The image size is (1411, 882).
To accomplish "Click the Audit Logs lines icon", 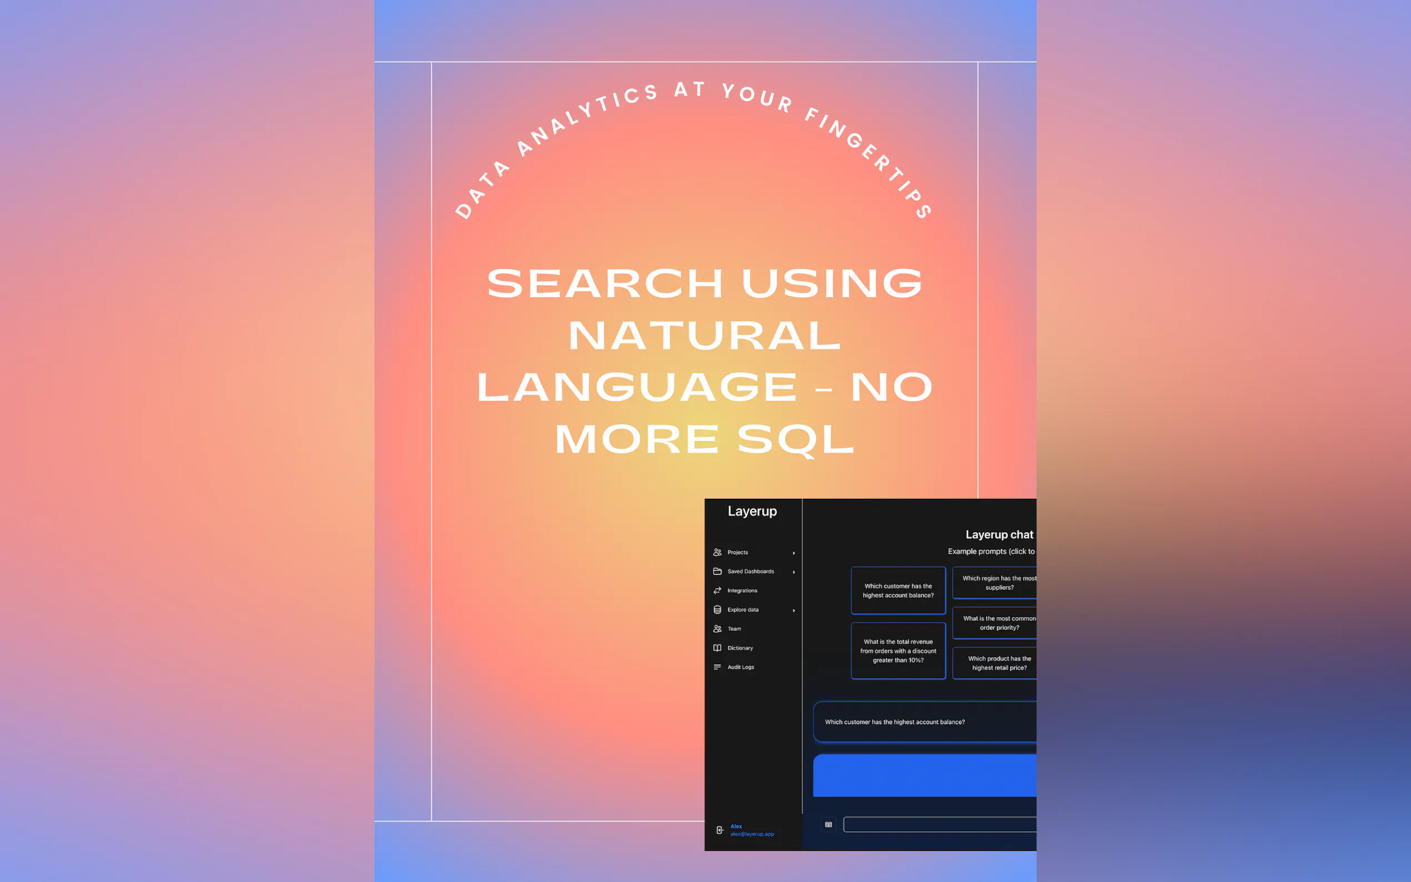I will point(718,666).
